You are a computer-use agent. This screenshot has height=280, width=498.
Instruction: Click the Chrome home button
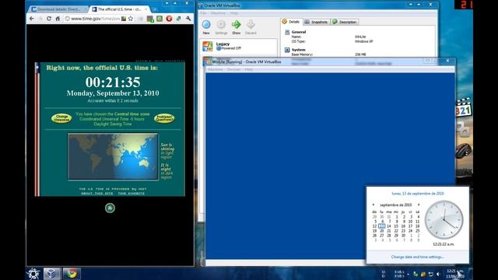point(58,19)
